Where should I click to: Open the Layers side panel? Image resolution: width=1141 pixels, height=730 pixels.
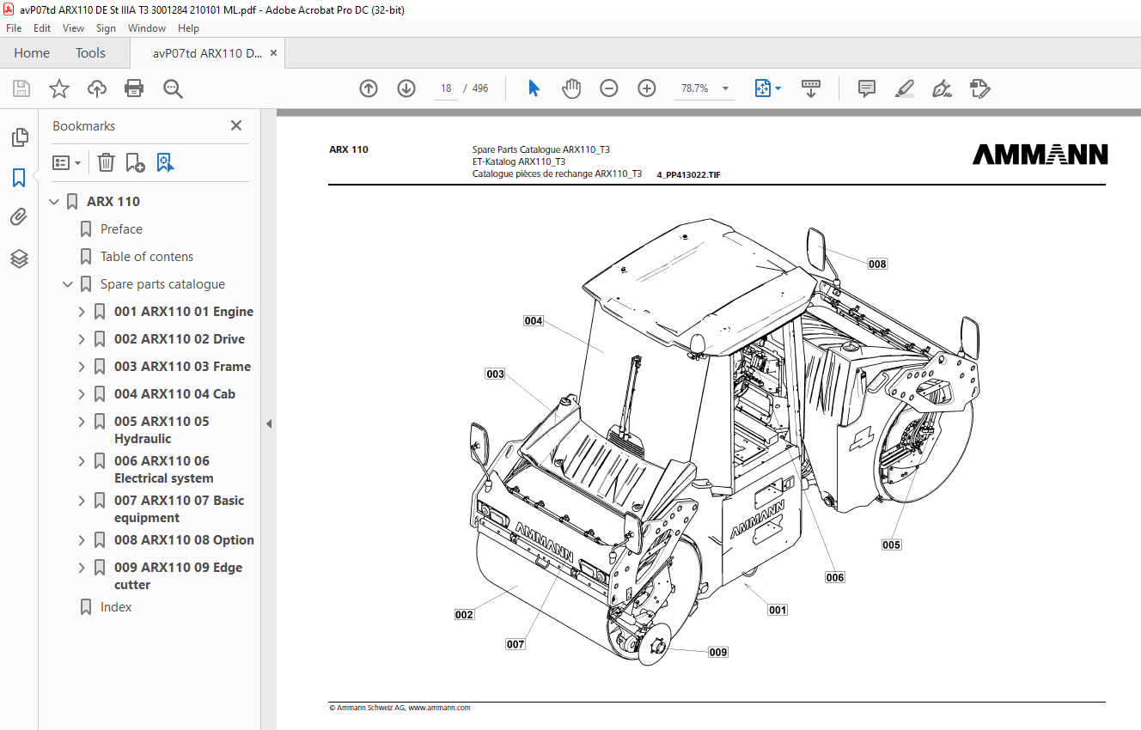point(19,259)
